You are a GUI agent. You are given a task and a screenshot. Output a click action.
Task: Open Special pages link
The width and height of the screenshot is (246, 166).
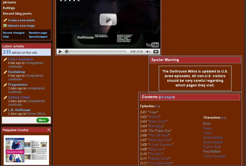coord(38,37)
